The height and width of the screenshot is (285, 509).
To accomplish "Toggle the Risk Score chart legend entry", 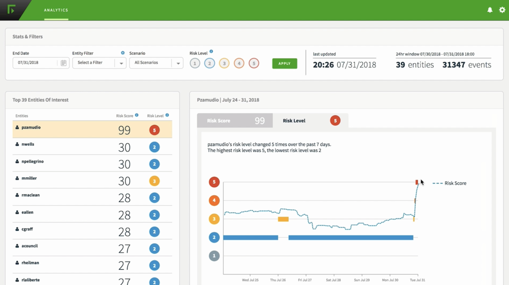I will point(450,183).
